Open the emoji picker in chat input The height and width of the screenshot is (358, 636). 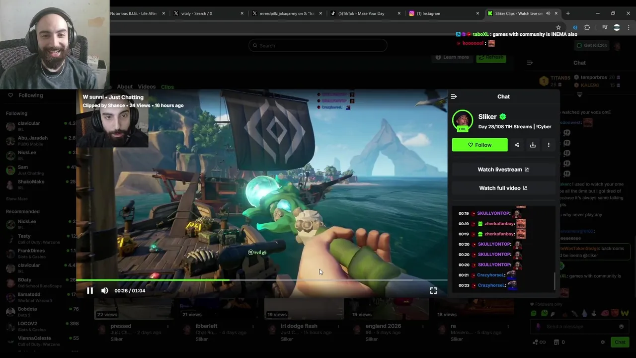621,327
